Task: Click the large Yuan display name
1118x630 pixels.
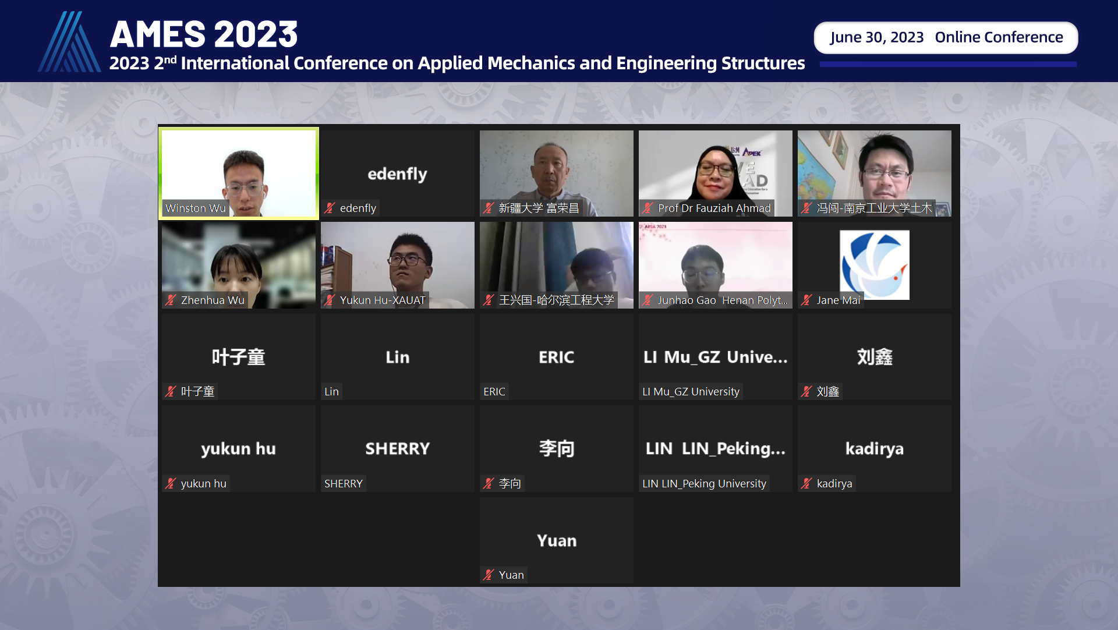Action: [557, 540]
